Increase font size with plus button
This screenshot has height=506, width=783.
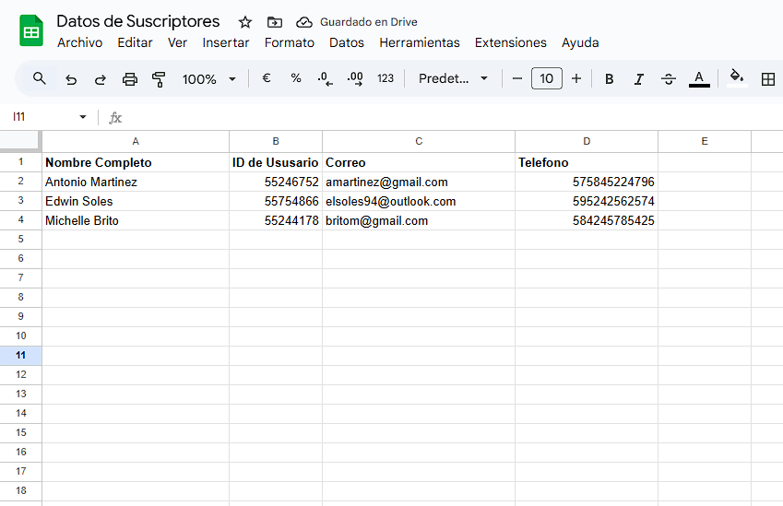(x=576, y=78)
